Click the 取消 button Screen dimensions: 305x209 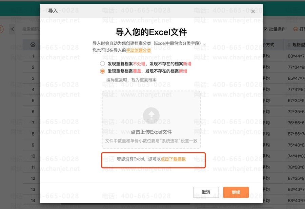click(x=206, y=192)
